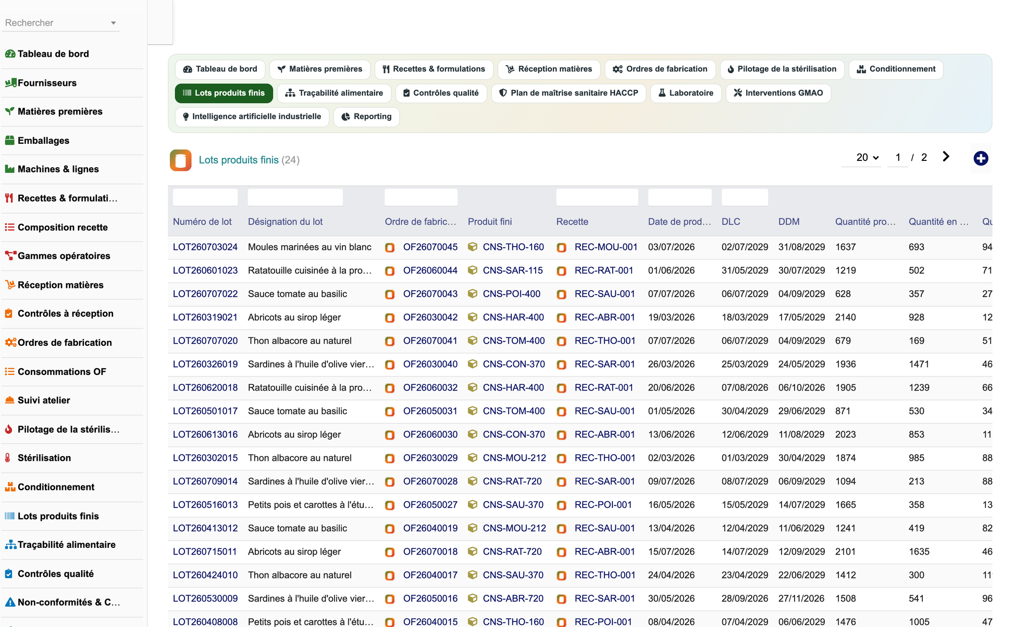Switch to Pilotage de la stérilisation tab
The width and height of the screenshot is (1014, 627).
[x=782, y=69]
